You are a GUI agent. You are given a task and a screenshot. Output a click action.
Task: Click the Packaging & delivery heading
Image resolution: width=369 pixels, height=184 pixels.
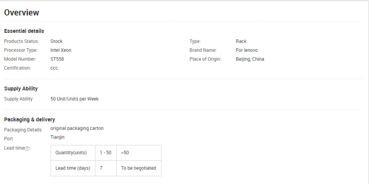[x=30, y=119]
